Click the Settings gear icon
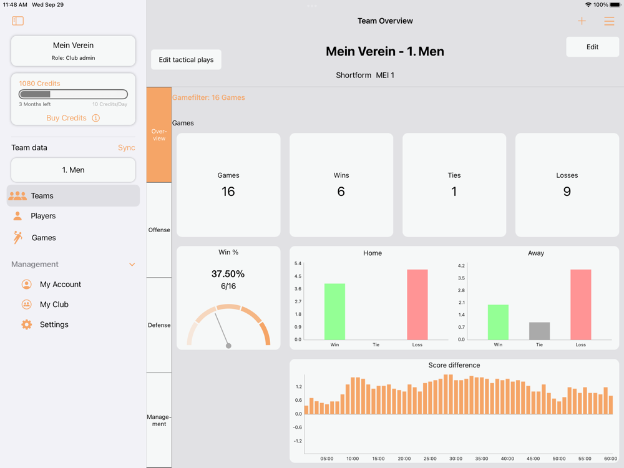The width and height of the screenshot is (624, 468). pyautogui.click(x=27, y=324)
